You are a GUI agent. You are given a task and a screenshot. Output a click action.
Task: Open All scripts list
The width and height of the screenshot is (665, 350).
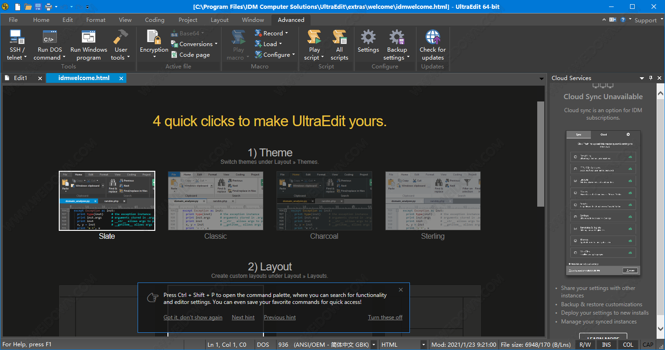(339, 45)
